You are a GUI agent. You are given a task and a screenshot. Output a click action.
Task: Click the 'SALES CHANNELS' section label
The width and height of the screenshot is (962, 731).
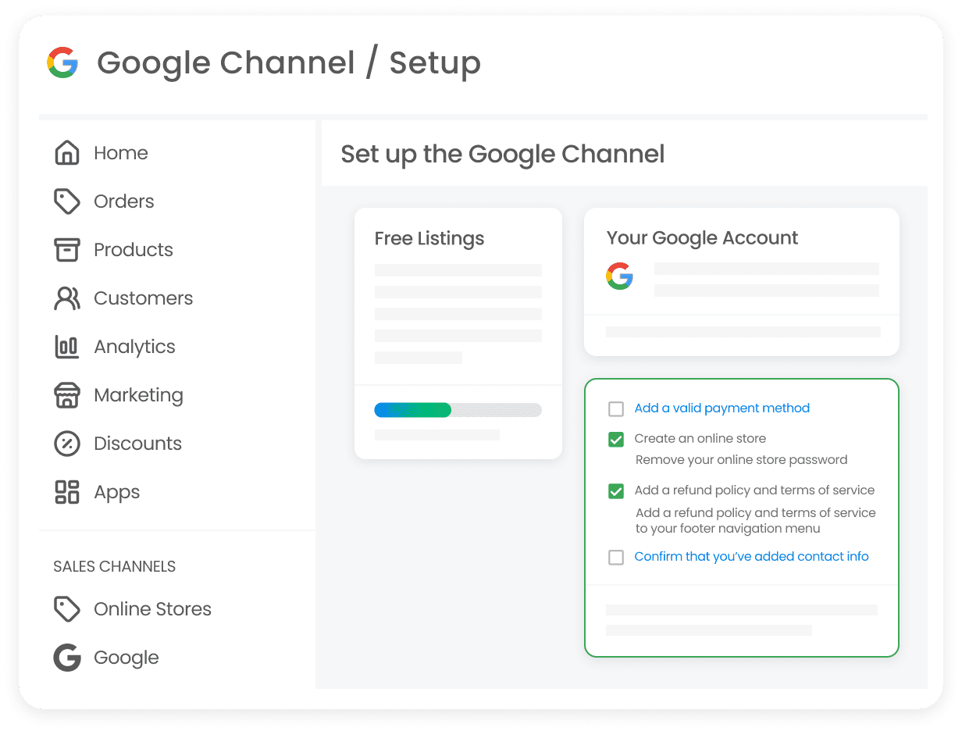point(115,566)
